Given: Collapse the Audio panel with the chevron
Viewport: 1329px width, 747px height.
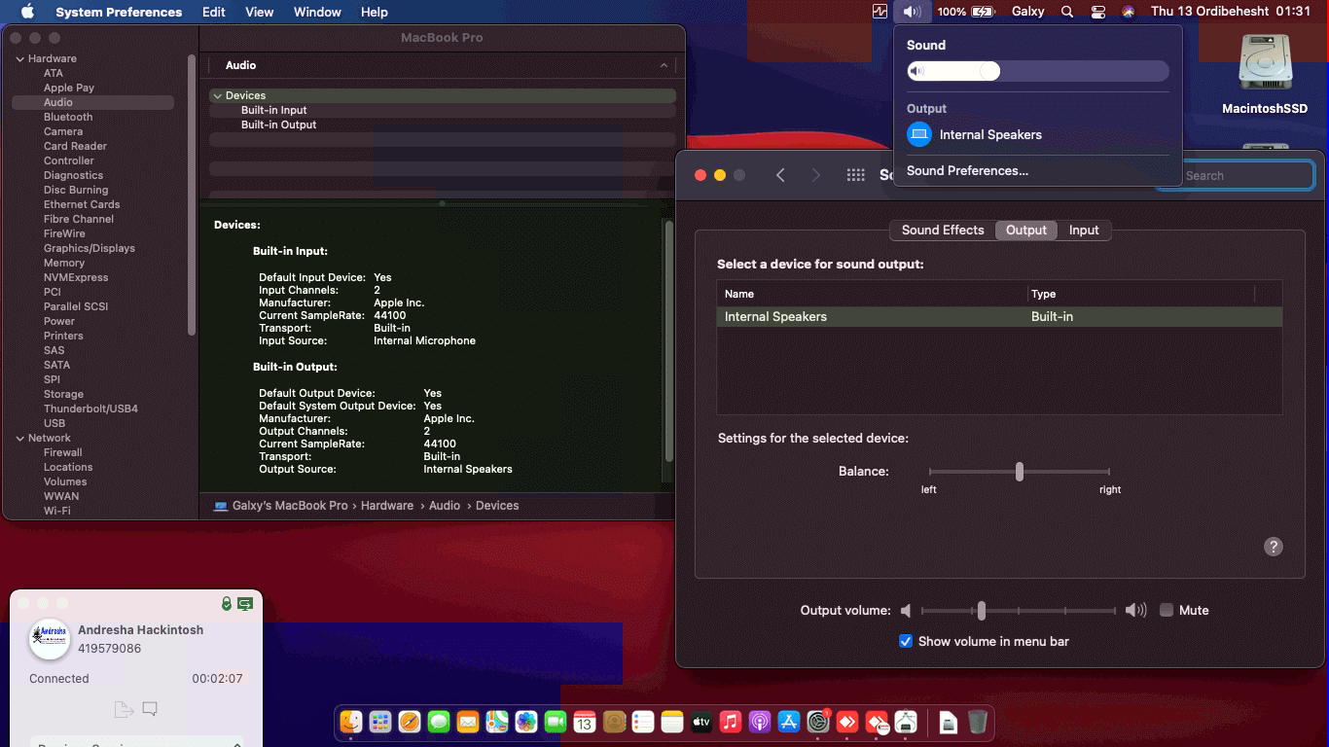Looking at the screenshot, I should coord(664,65).
